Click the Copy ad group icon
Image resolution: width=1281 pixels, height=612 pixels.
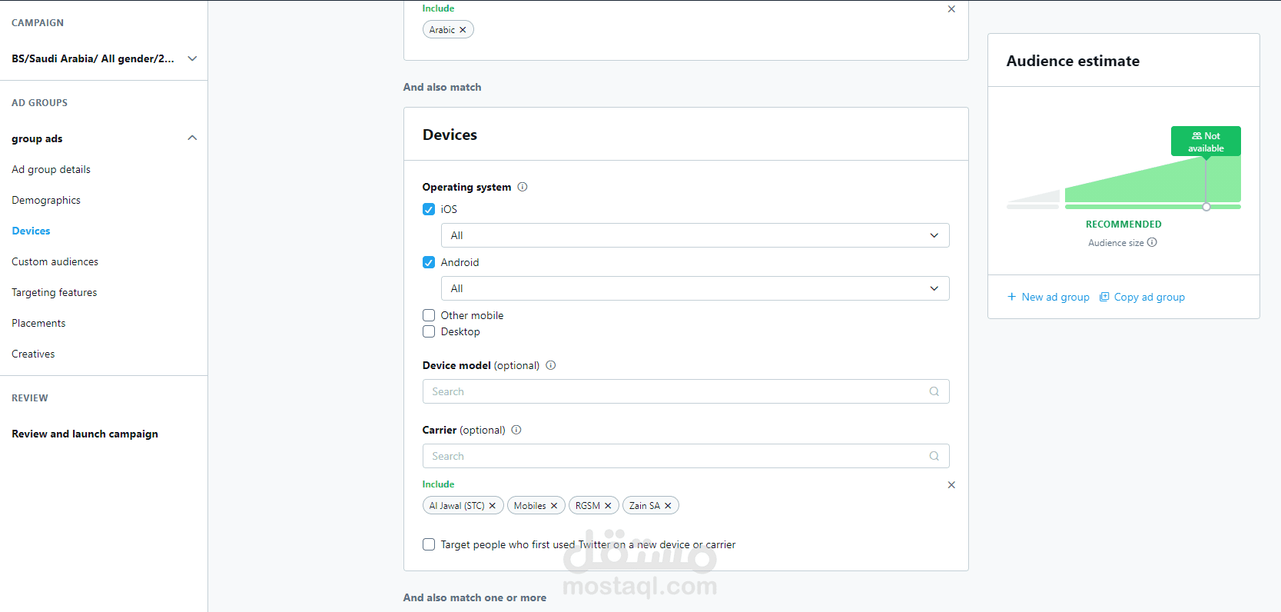click(1104, 297)
